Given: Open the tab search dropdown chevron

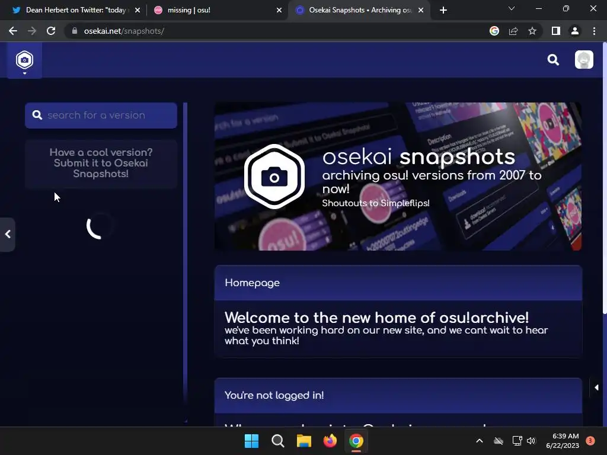Looking at the screenshot, I should pyautogui.click(x=512, y=8).
